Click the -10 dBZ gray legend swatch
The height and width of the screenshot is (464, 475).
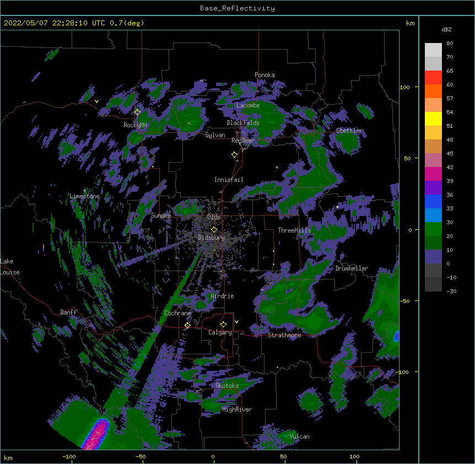click(x=433, y=284)
